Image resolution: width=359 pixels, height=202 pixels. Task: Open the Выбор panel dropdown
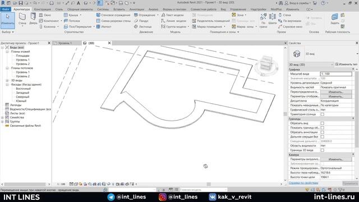pos(8,32)
